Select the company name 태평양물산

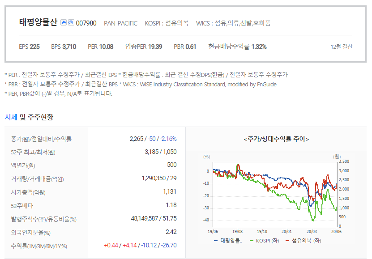[x=38, y=22]
